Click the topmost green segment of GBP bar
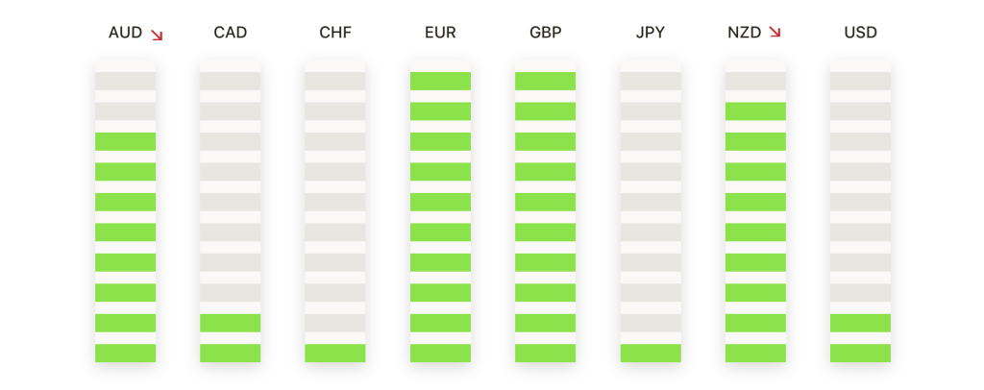The image size is (984, 390). pos(545,81)
